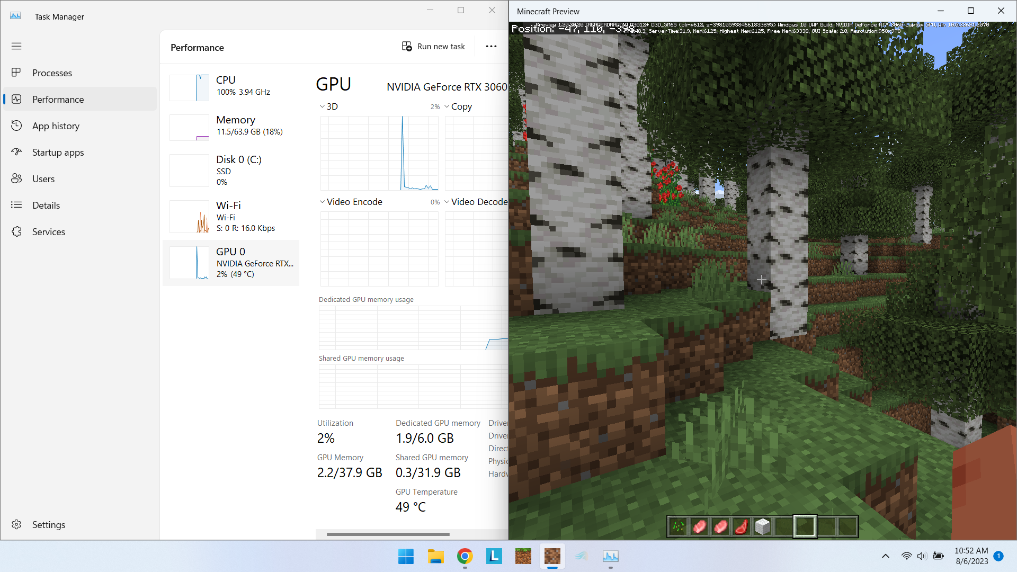Open the Services page
This screenshot has width=1017, height=572.
coord(48,232)
